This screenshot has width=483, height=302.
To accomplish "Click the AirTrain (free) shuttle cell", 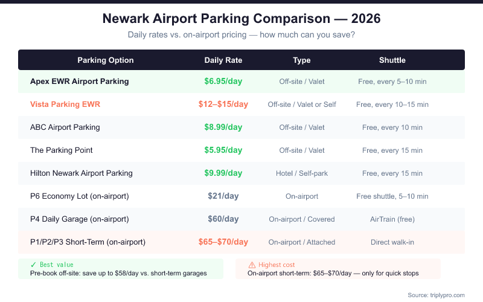I will (392, 219).
